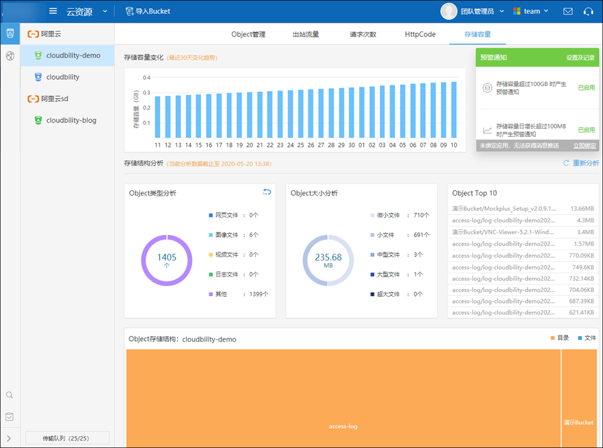Click the globe icon in left rail
The width and height of the screenshot is (603, 448).
9,56
